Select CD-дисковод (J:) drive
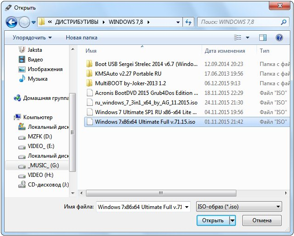The image size is (294, 236). pyautogui.click(x=48, y=185)
